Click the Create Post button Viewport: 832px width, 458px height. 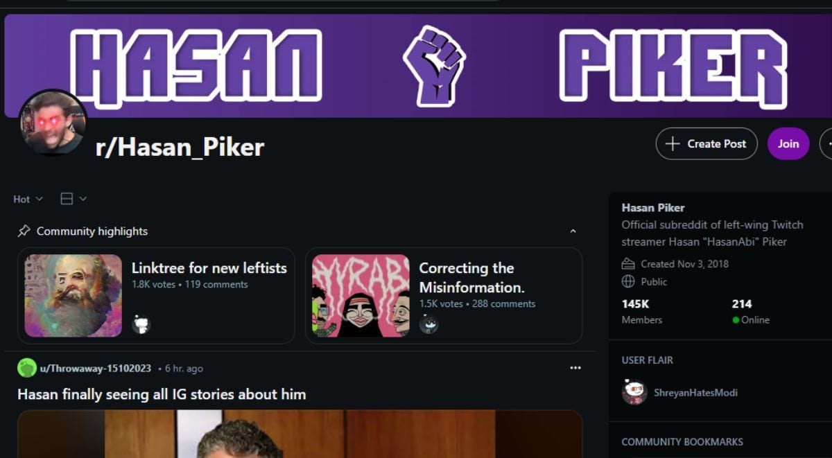(707, 143)
